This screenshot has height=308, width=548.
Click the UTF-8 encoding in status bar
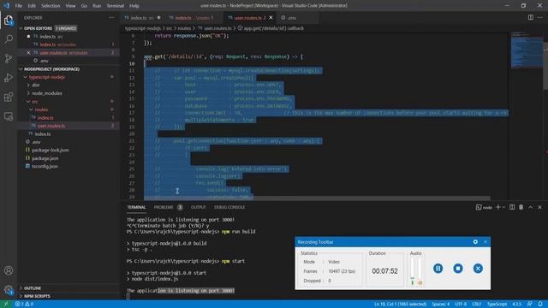coord(461,305)
